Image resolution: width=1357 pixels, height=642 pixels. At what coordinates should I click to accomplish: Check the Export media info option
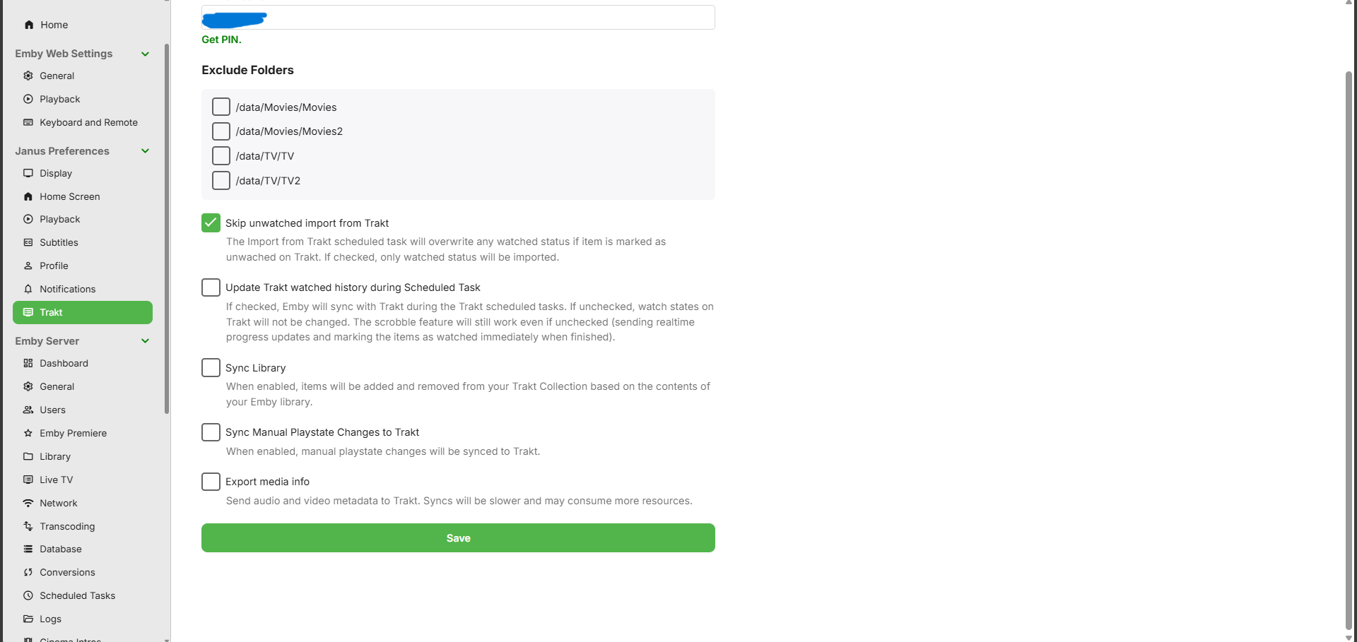211,481
